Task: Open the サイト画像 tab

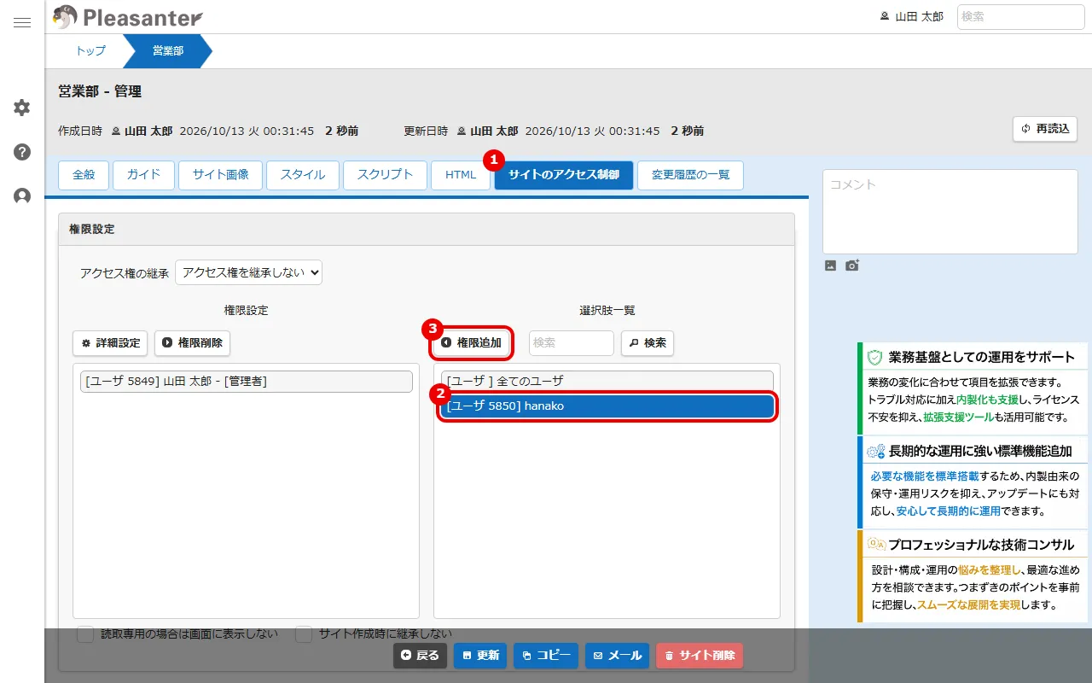Action: point(221,175)
